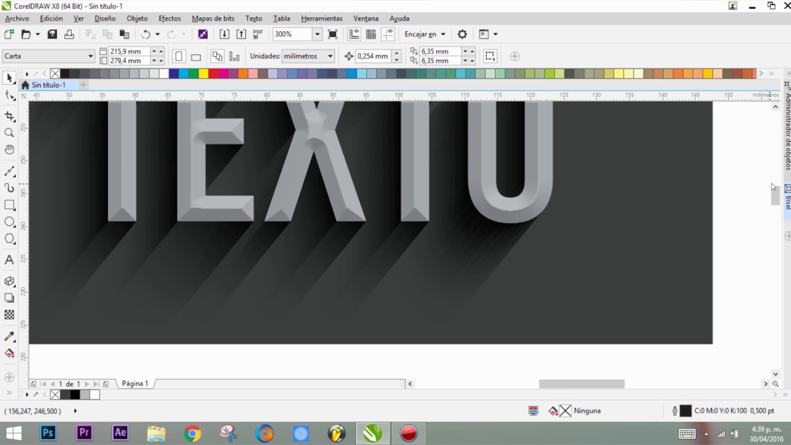The image size is (791, 445).
Task: Expand the undo history arrow
Action: point(158,35)
